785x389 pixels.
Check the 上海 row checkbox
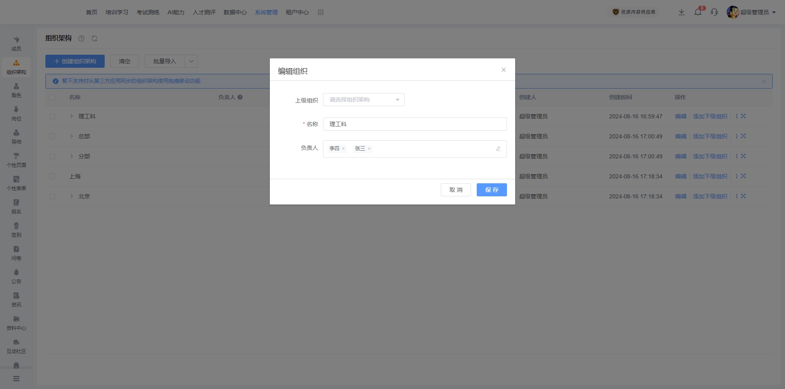click(x=52, y=176)
